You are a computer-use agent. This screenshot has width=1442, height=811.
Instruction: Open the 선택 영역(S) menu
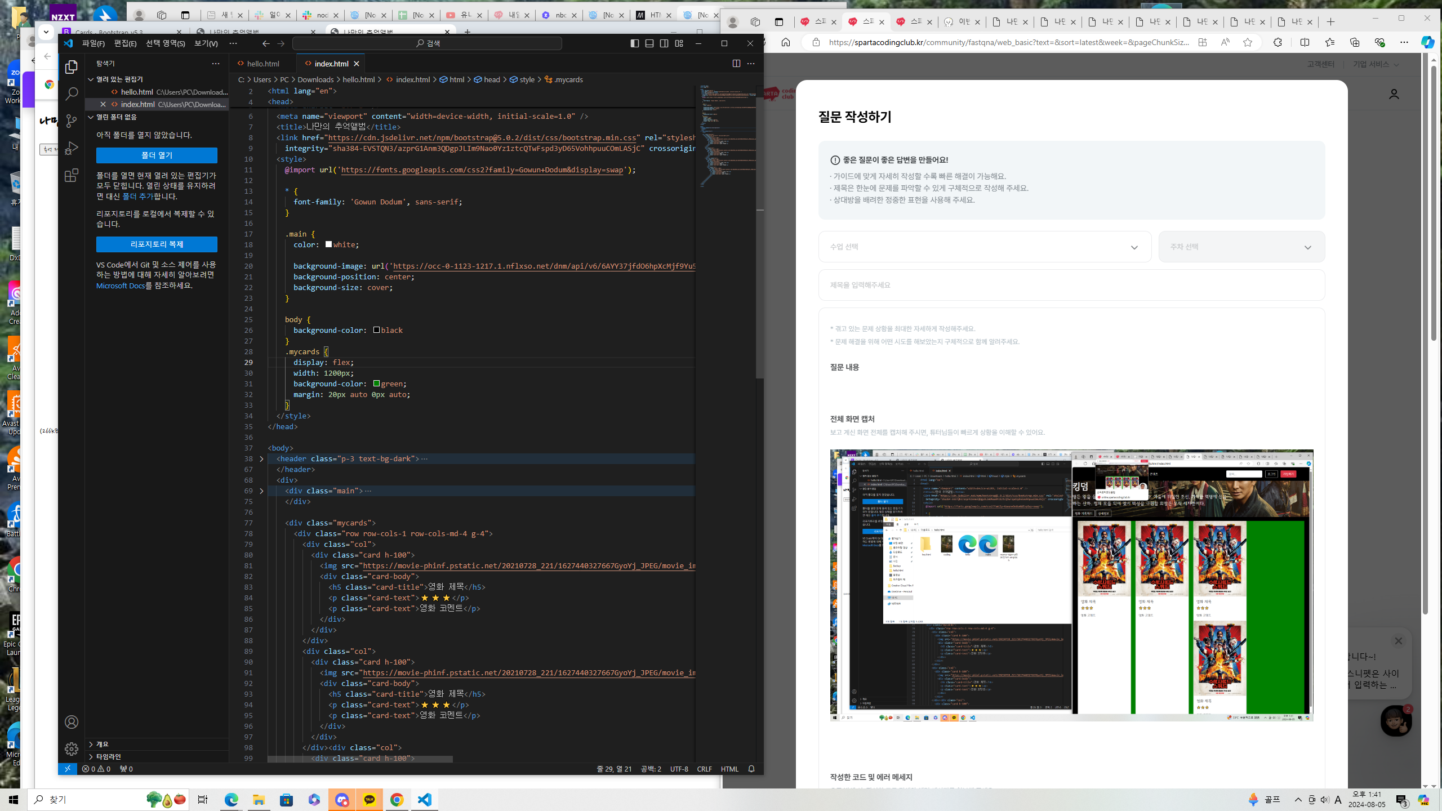tap(166, 43)
